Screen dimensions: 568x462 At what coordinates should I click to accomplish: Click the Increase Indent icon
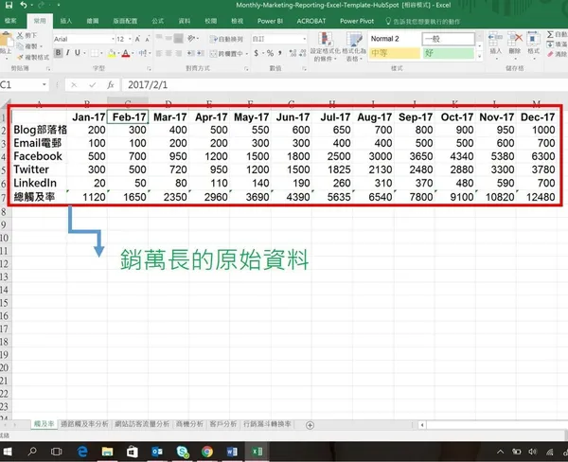tap(201, 54)
